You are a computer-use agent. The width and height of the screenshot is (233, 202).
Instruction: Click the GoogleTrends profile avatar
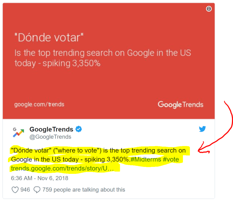pos(18,132)
